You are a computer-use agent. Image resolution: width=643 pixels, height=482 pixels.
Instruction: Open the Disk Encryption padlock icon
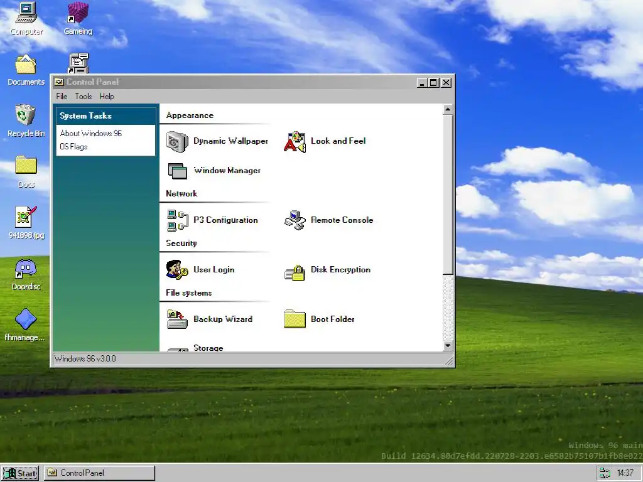(294, 272)
